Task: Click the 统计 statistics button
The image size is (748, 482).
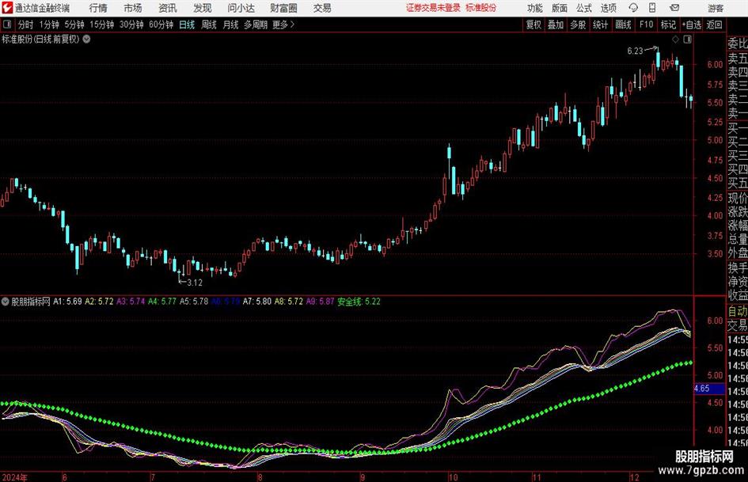Action: tap(600, 25)
